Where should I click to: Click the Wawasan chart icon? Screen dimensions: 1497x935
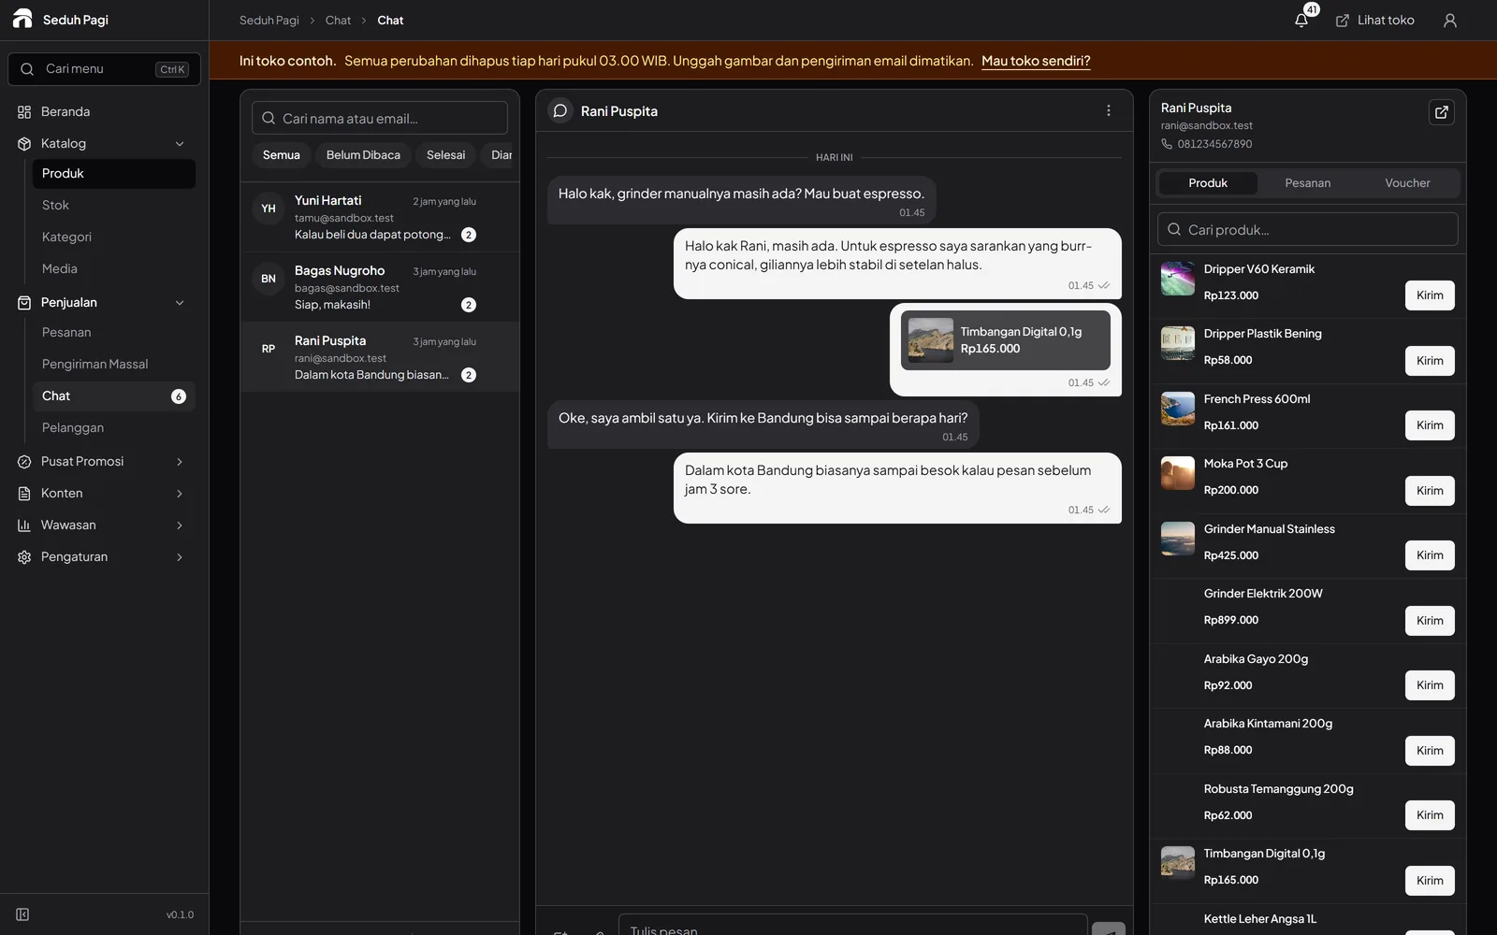coord(24,525)
